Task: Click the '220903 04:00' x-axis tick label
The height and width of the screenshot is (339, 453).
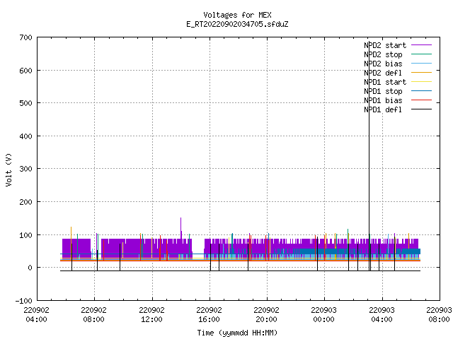Action: (x=382, y=315)
